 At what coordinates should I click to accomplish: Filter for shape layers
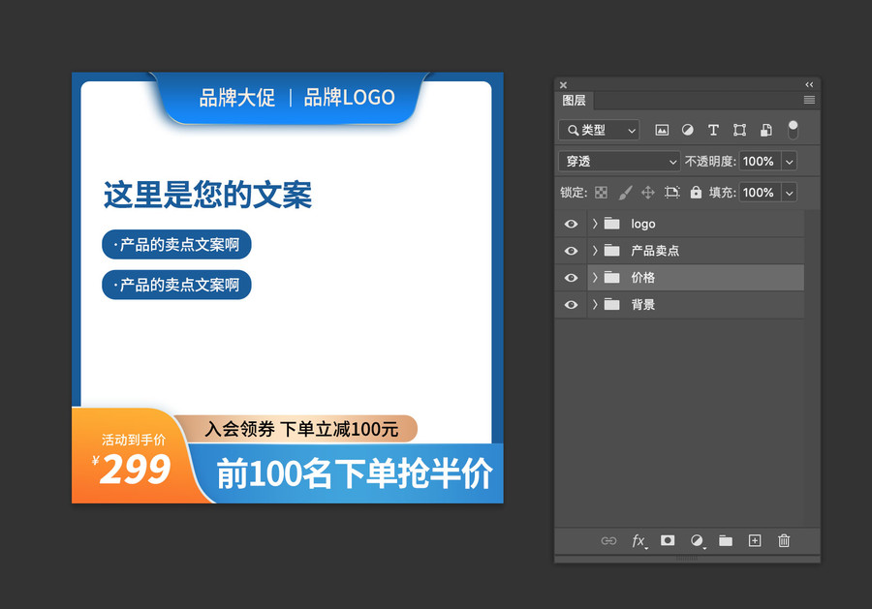tap(739, 130)
